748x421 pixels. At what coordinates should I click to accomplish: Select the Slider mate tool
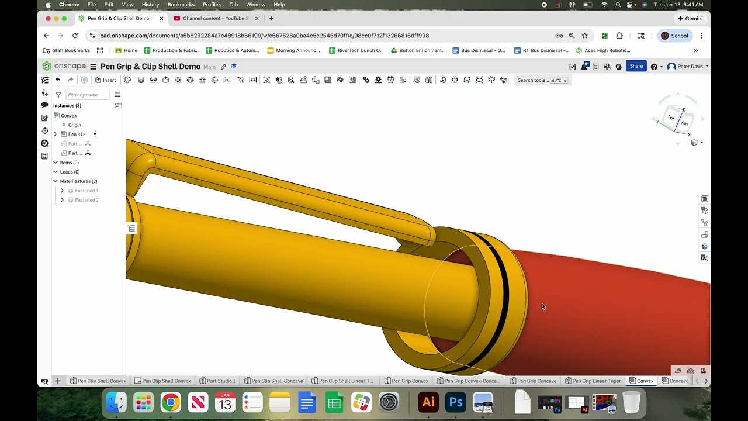tap(165, 80)
